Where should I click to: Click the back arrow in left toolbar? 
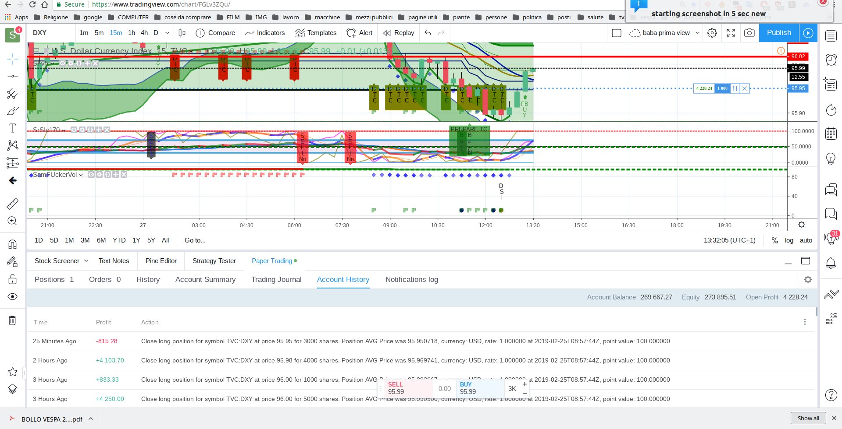(13, 180)
